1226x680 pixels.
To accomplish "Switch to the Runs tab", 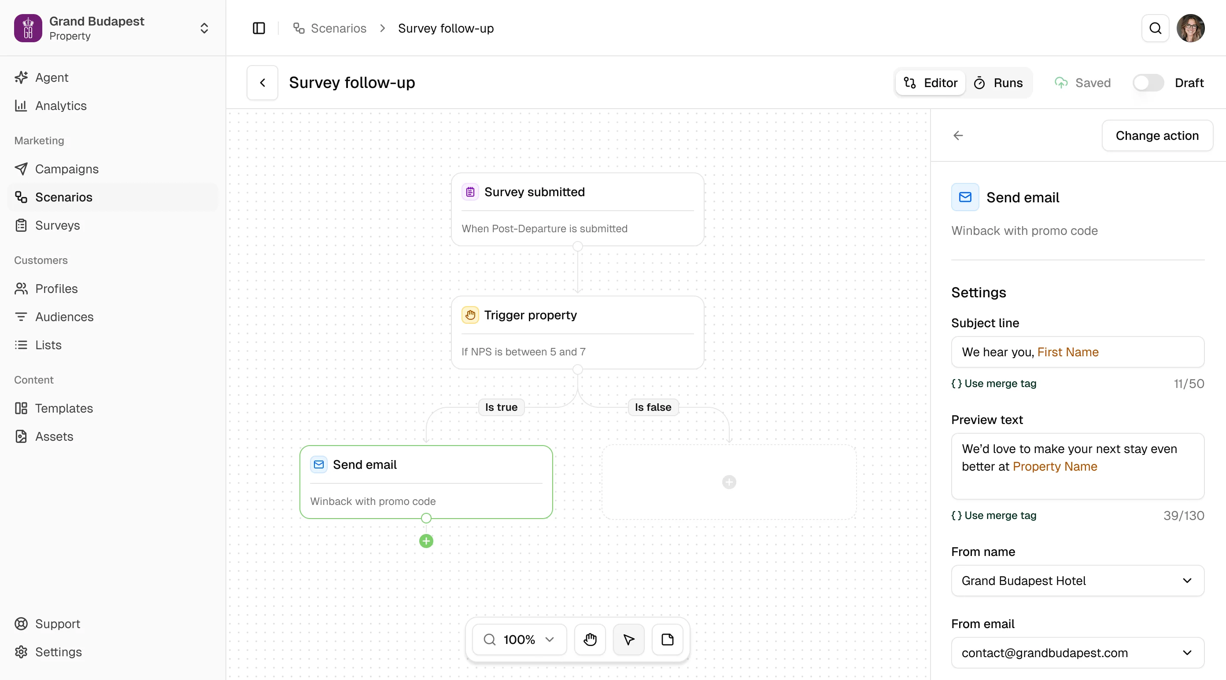I will tap(998, 83).
